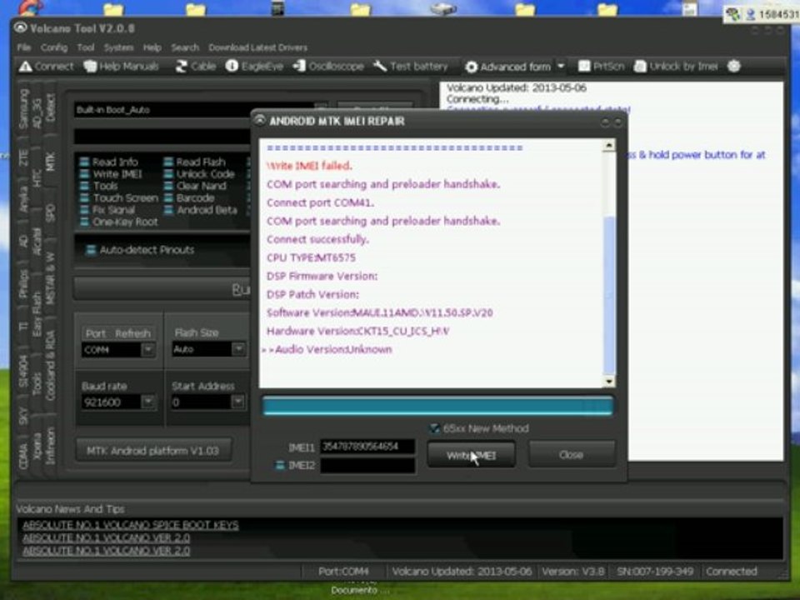
Task: Select Touch Screen option
Action: [119, 198]
